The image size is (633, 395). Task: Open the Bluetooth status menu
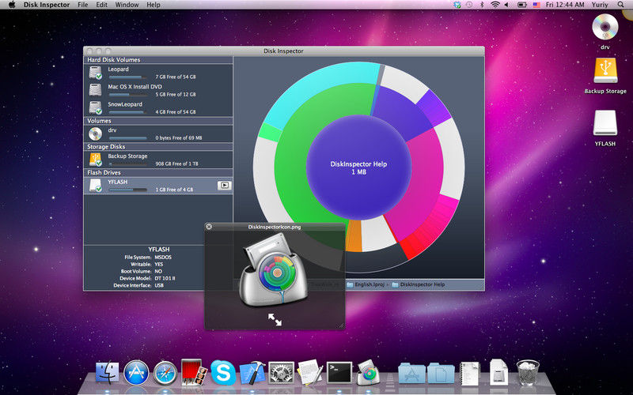482,5
